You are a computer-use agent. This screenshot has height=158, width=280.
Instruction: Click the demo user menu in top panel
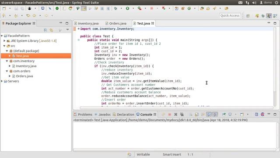(x=266, y=3)
